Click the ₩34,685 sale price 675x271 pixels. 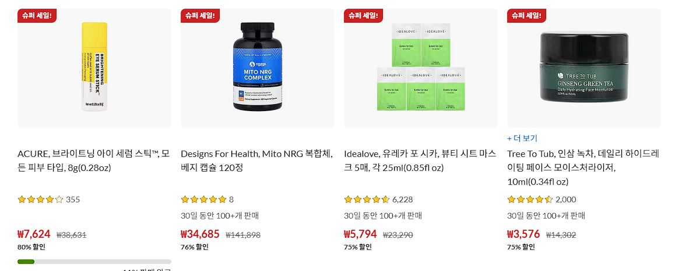[x=200, y=234]
